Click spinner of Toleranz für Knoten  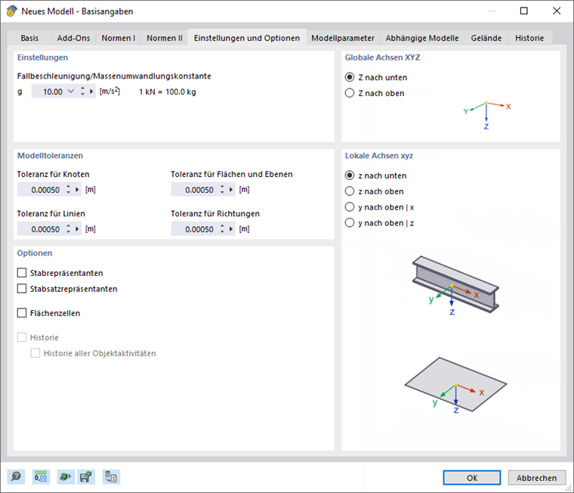[69, 190]
